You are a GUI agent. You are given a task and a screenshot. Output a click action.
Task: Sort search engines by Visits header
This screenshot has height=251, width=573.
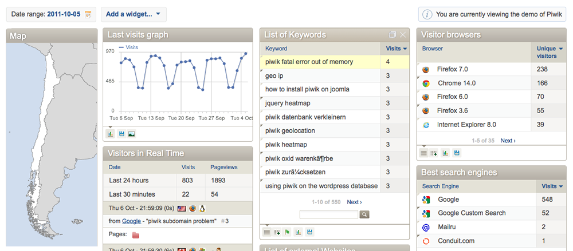(552, 186)
